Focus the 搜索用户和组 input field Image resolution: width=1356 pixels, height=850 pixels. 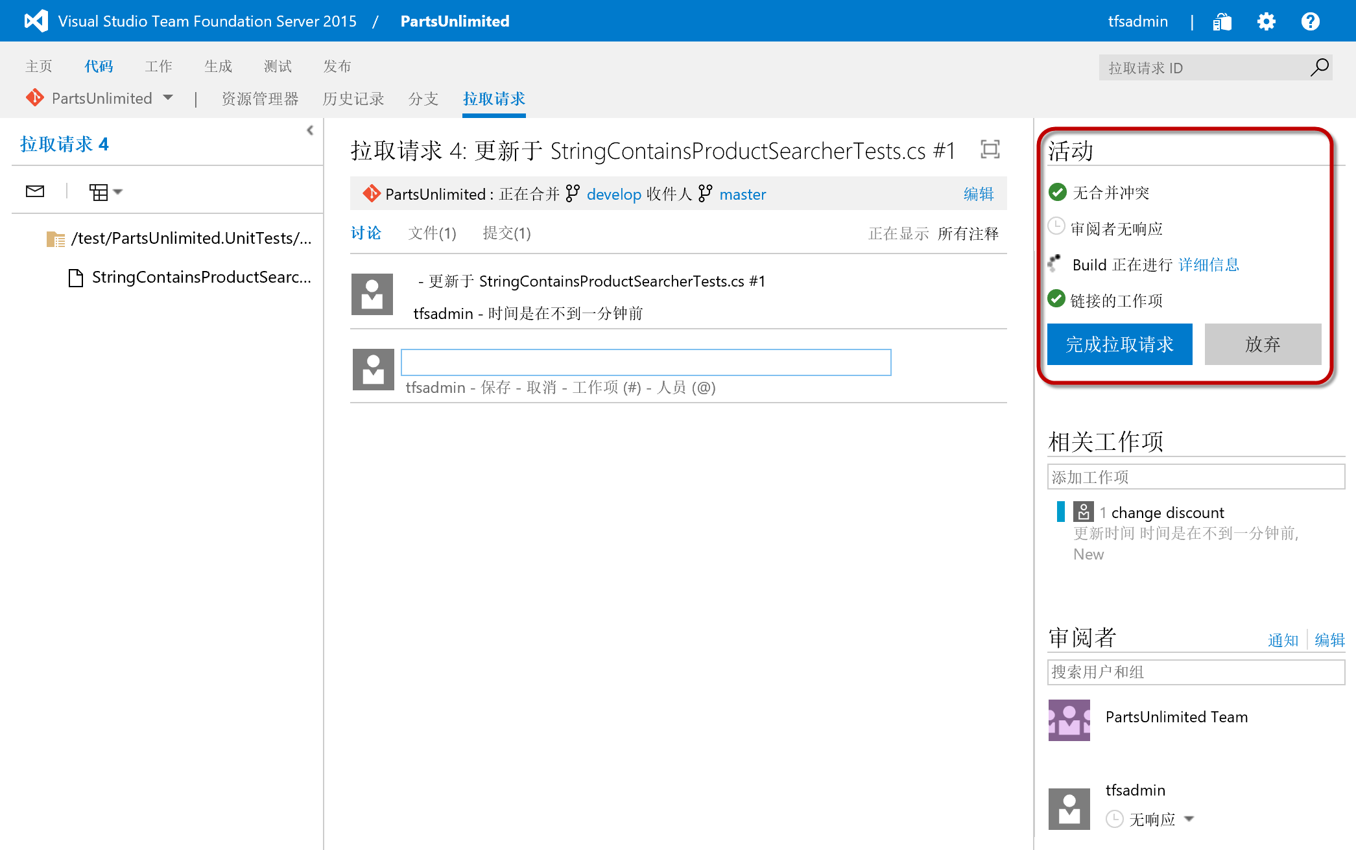(x=1196, y=672)
